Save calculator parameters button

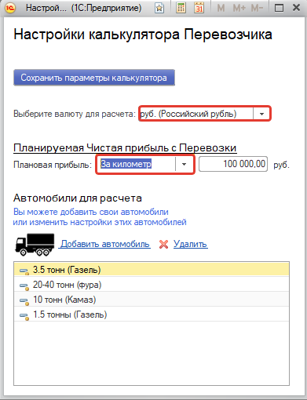pos(94,78)
